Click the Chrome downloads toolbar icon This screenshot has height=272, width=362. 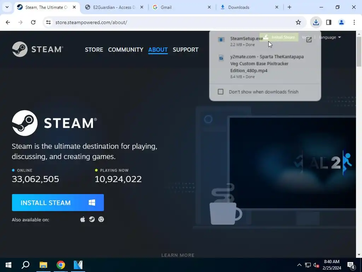tap(316, 22)
